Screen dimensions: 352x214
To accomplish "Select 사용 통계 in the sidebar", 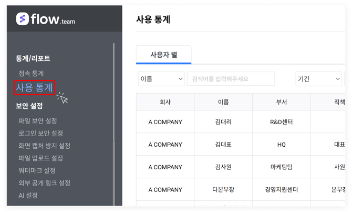I will [35, 87].
